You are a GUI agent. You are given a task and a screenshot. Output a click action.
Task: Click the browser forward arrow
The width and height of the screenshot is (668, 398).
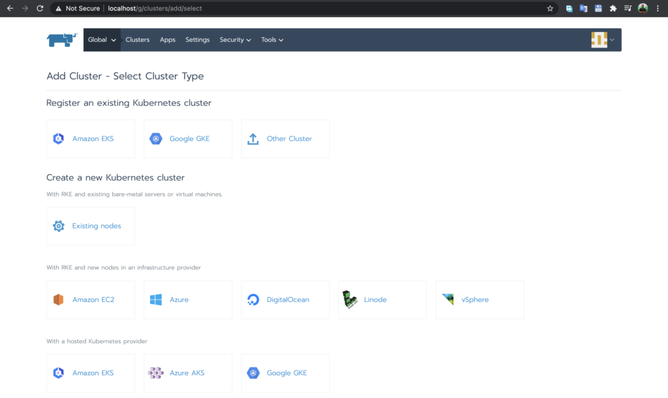[25, 8]
